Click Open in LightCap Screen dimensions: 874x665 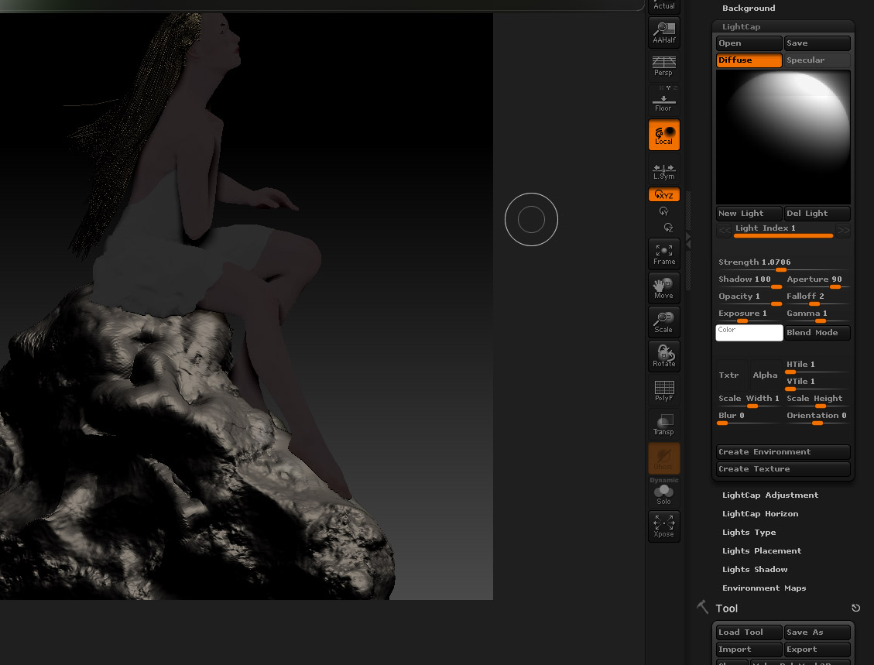(x=749, y=43)
